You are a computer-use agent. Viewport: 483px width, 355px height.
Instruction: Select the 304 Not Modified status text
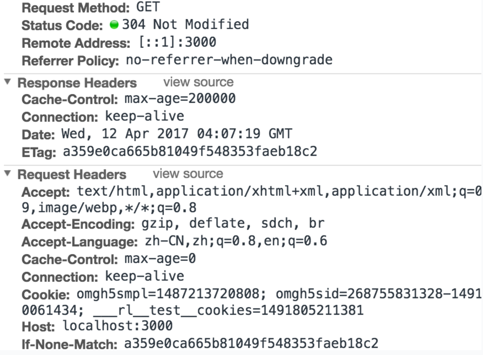pos(186,25)
